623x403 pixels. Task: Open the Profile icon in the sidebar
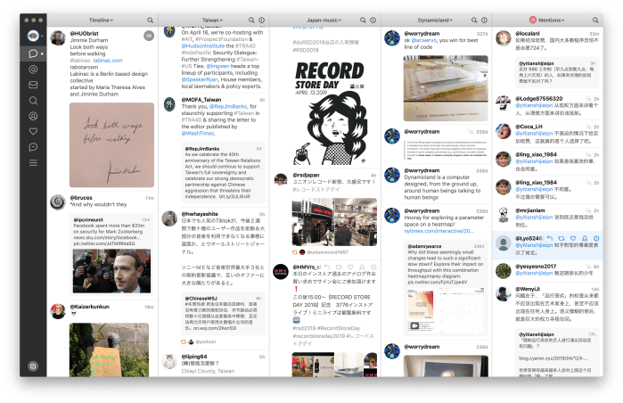click(x=33, y=116)
